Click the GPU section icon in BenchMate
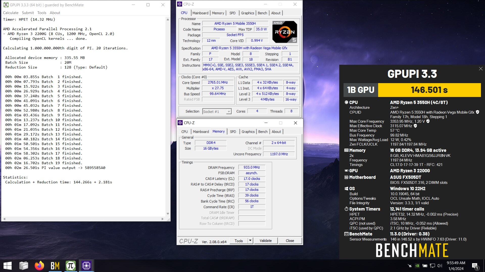The width and height of the screenshot is (485, 272). (346, 171)
